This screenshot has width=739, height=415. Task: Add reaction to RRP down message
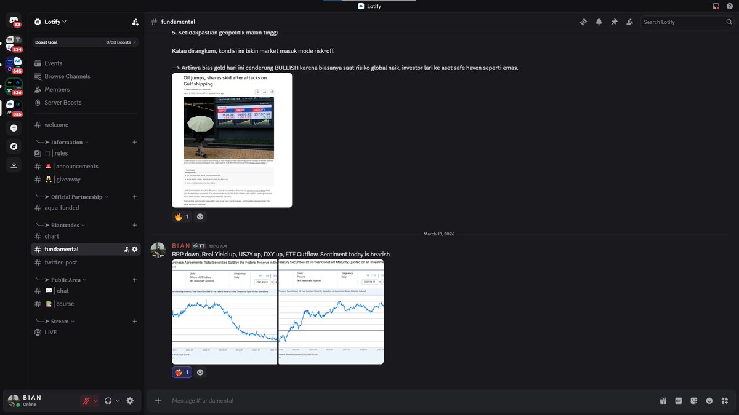tap(200, 373)
